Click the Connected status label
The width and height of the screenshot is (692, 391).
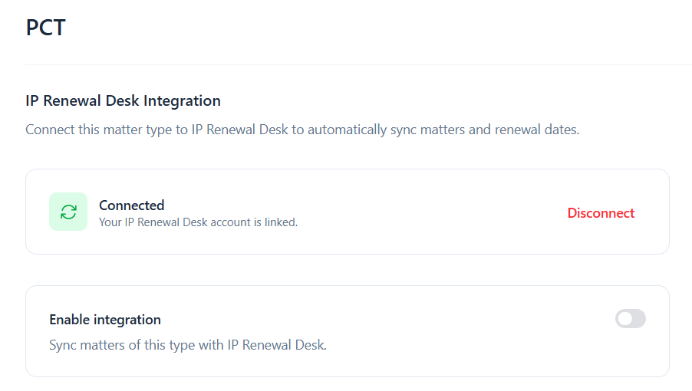tap(131, 205)
